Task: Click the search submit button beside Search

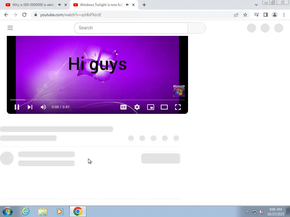Action: click(197, 28)
